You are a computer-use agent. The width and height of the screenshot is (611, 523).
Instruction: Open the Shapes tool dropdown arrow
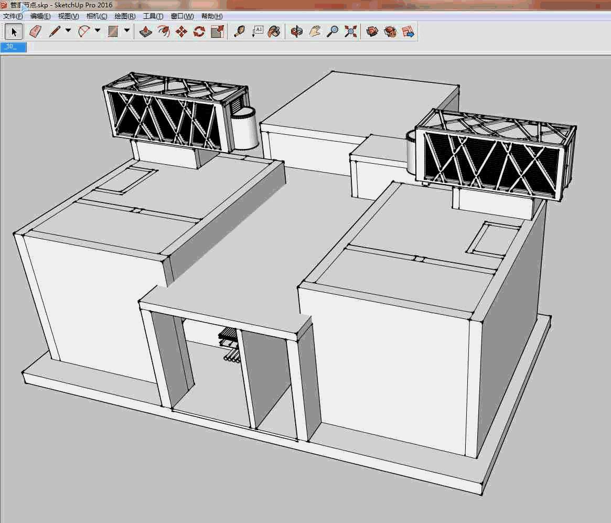point(127,31)
